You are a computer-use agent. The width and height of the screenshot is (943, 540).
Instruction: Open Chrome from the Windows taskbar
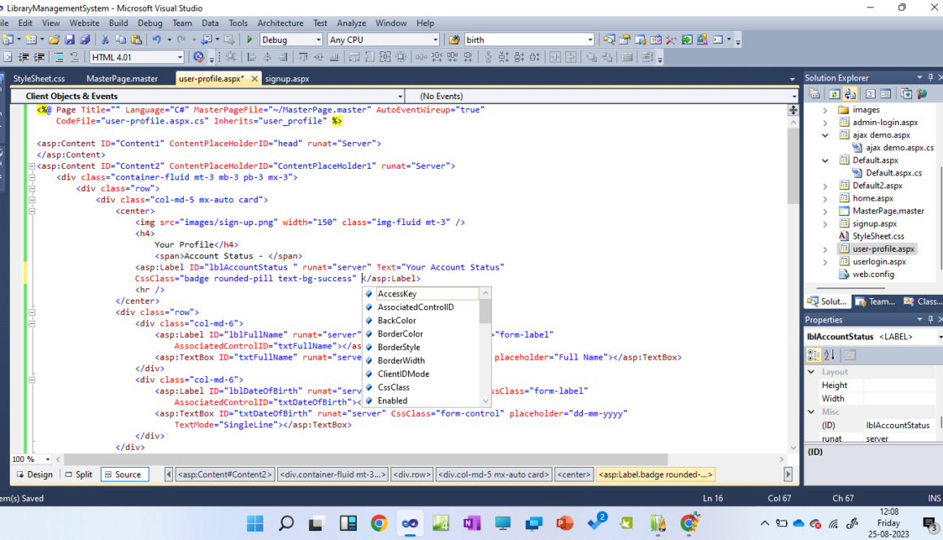coord(379,523)
